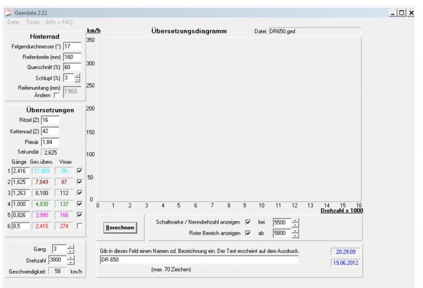Disable the Roter Bereich anzeigen checkbox

pos(249,232)
